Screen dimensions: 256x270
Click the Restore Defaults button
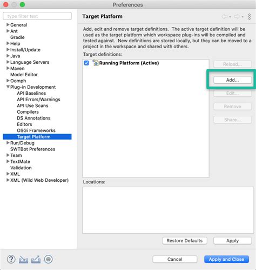(185, 241)
